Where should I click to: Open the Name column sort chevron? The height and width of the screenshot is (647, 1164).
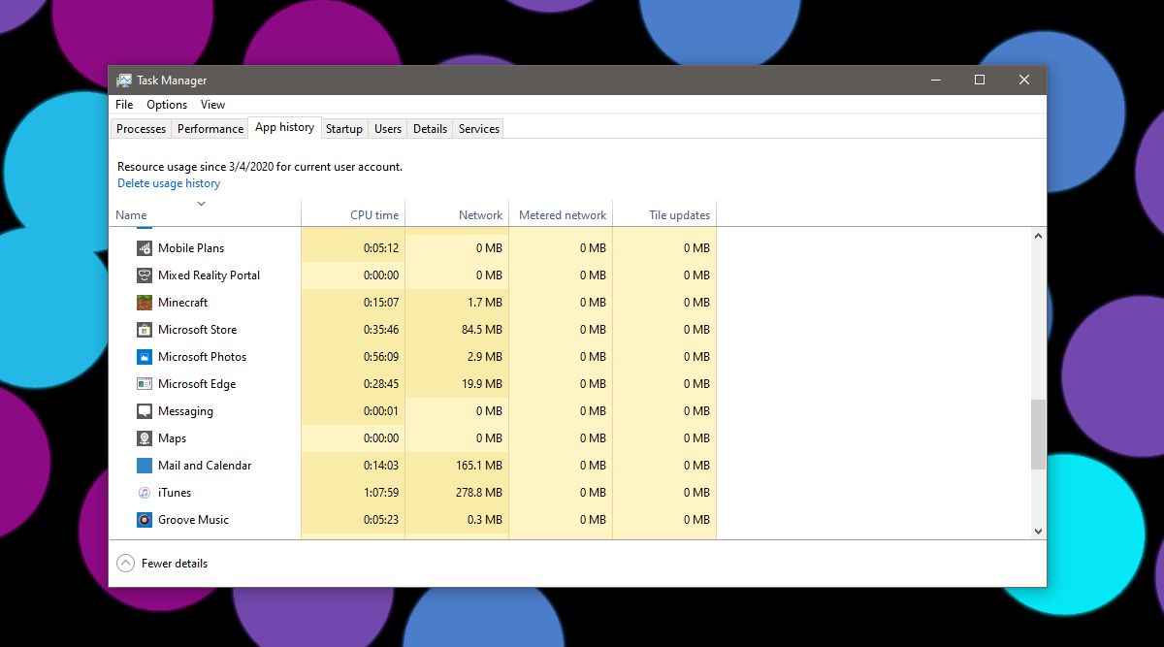202,204
